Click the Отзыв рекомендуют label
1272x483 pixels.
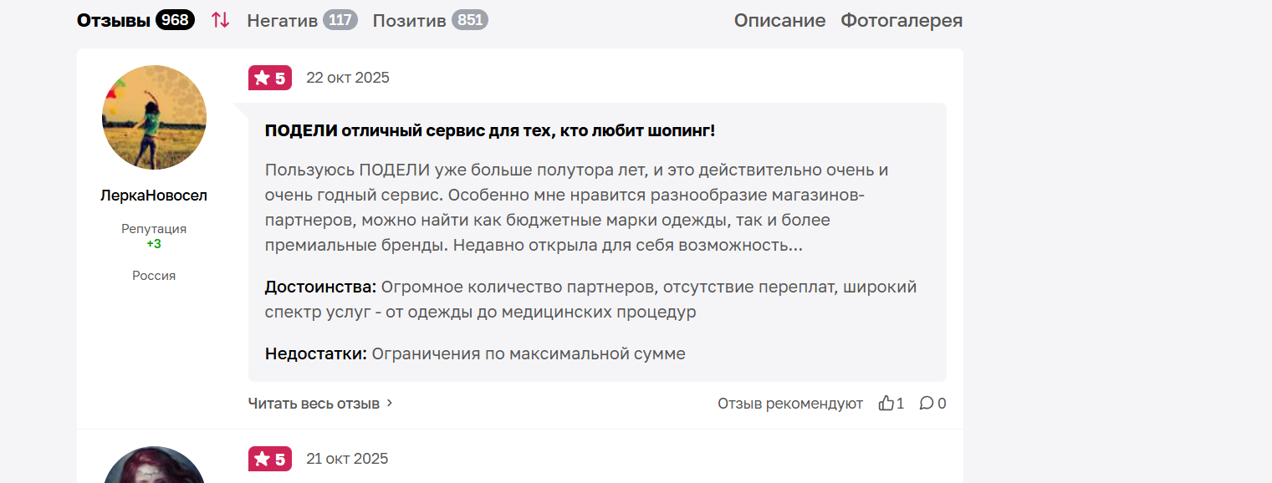tap(789, 404)
